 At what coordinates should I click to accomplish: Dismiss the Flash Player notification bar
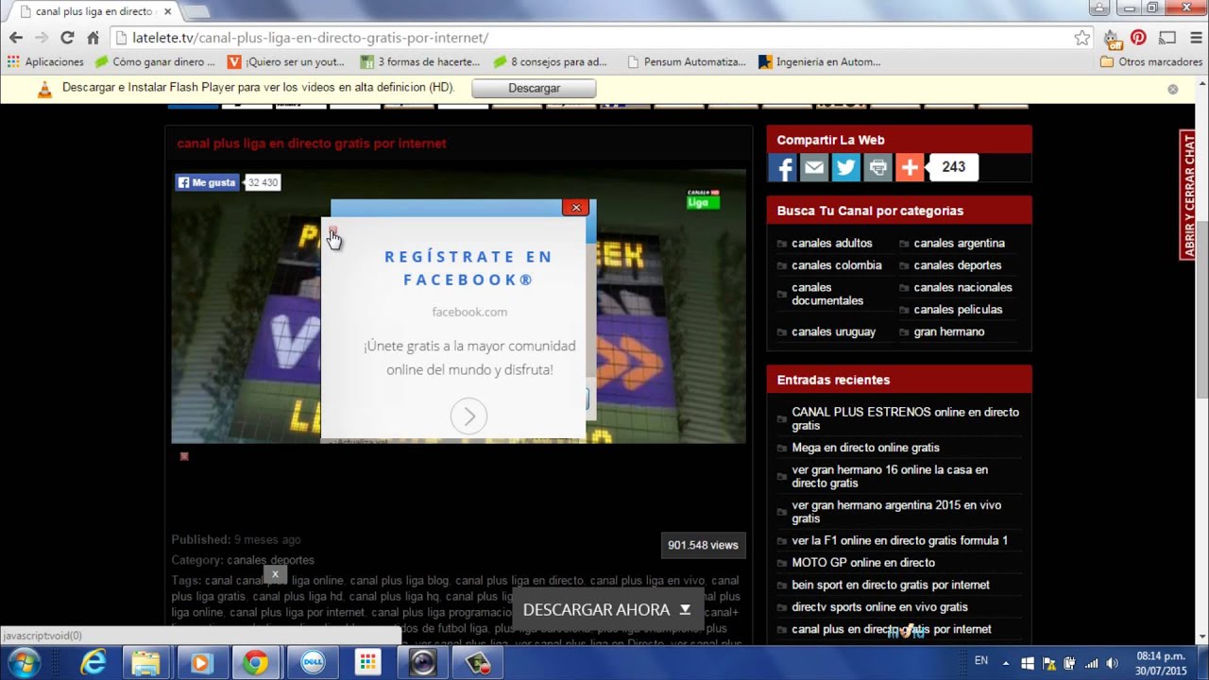[x=1172, y=89]
